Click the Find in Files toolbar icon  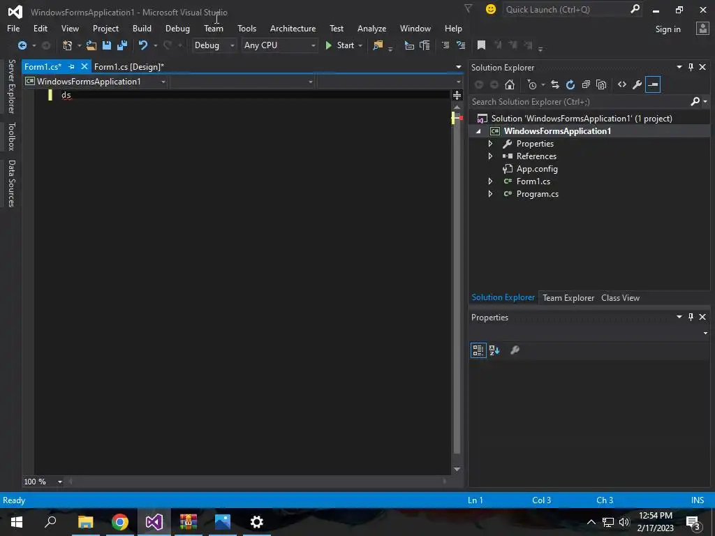point(378,45)
